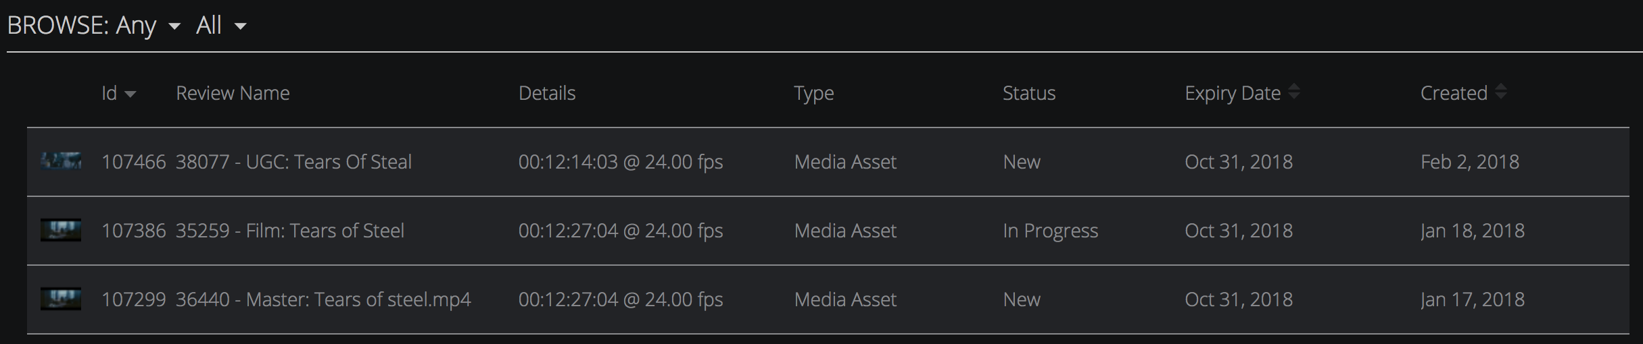Open review 36440 - Master: Tears of steel.mp4
Screen dimensions: 1643x344
323,299
